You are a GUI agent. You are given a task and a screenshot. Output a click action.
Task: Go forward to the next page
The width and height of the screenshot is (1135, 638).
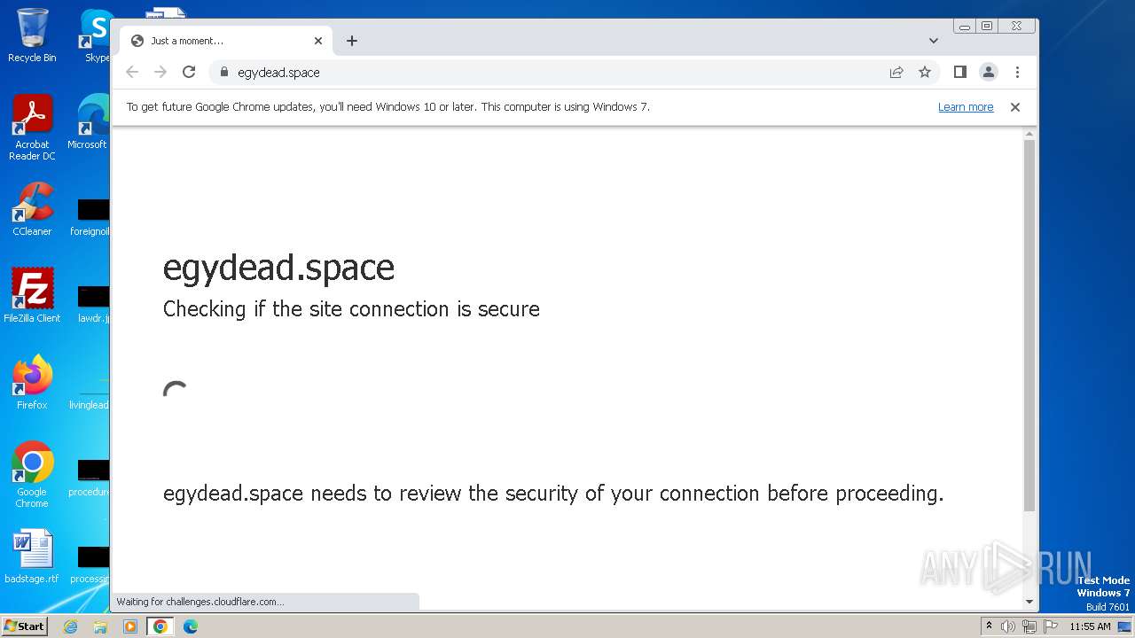(160, 73)
